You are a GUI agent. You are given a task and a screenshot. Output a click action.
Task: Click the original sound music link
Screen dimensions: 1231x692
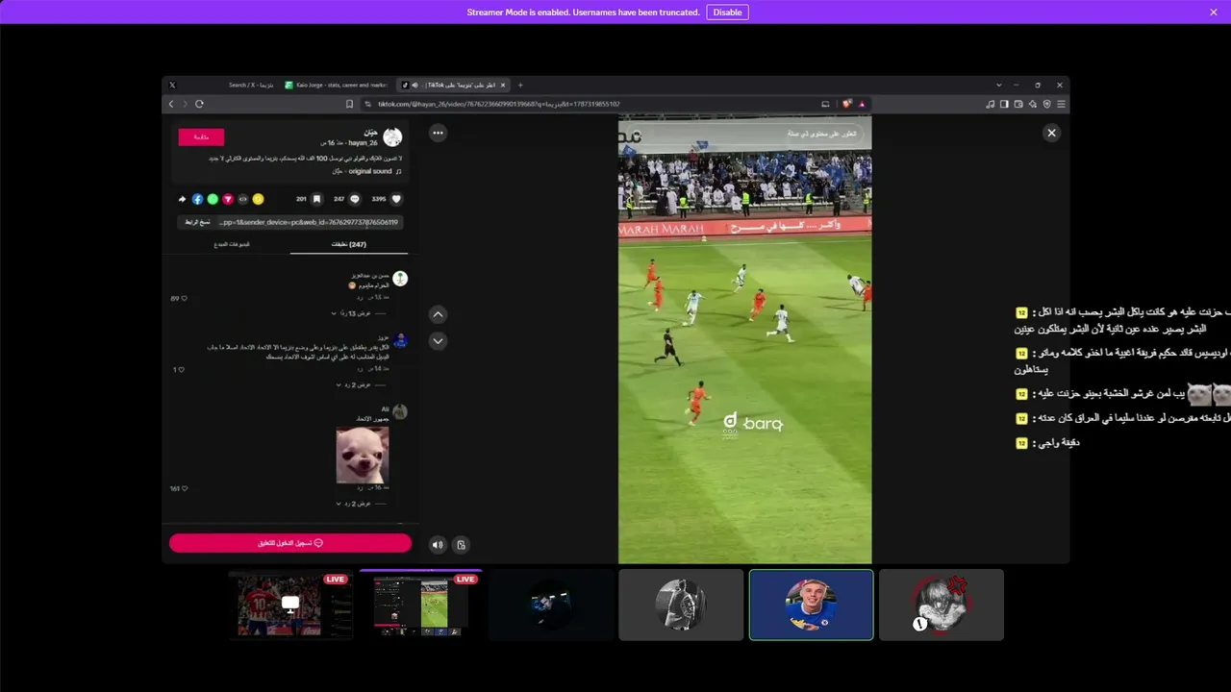click(x=369, y=171)
